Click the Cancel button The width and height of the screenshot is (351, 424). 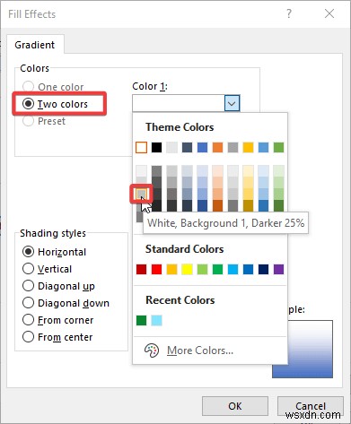tap(311, 406)
